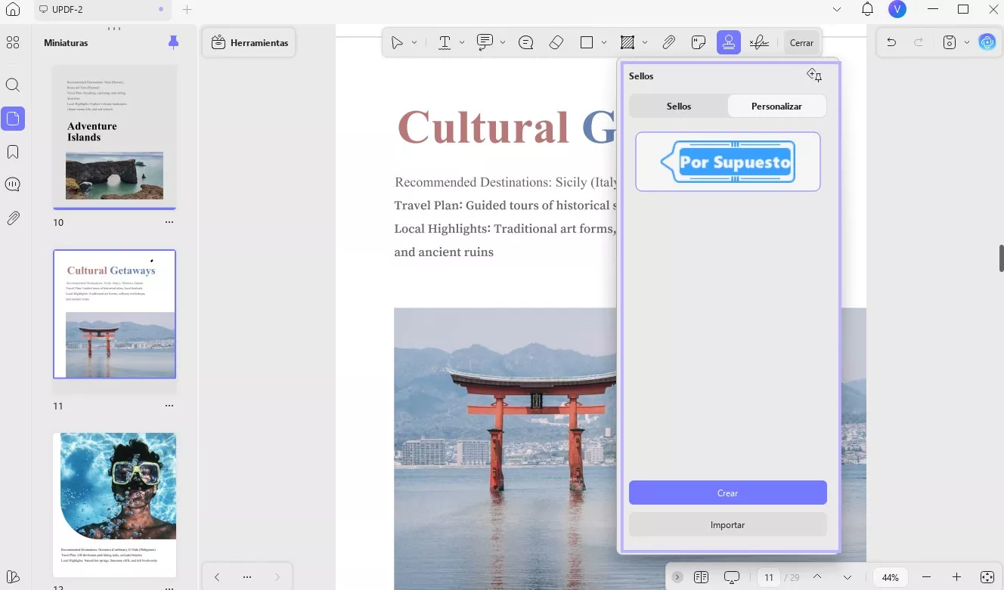Go to the previous page arrow

(x=817, y=577)
